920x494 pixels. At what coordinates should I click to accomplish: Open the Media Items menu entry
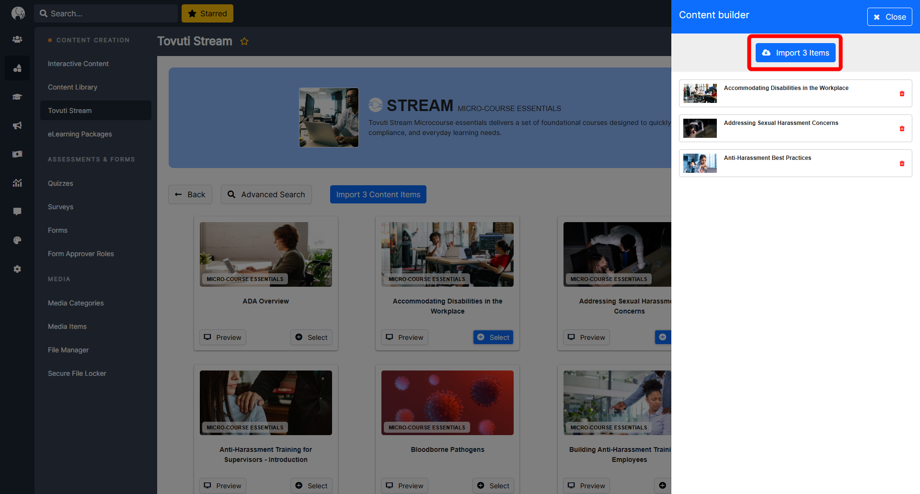coord(67,326)
